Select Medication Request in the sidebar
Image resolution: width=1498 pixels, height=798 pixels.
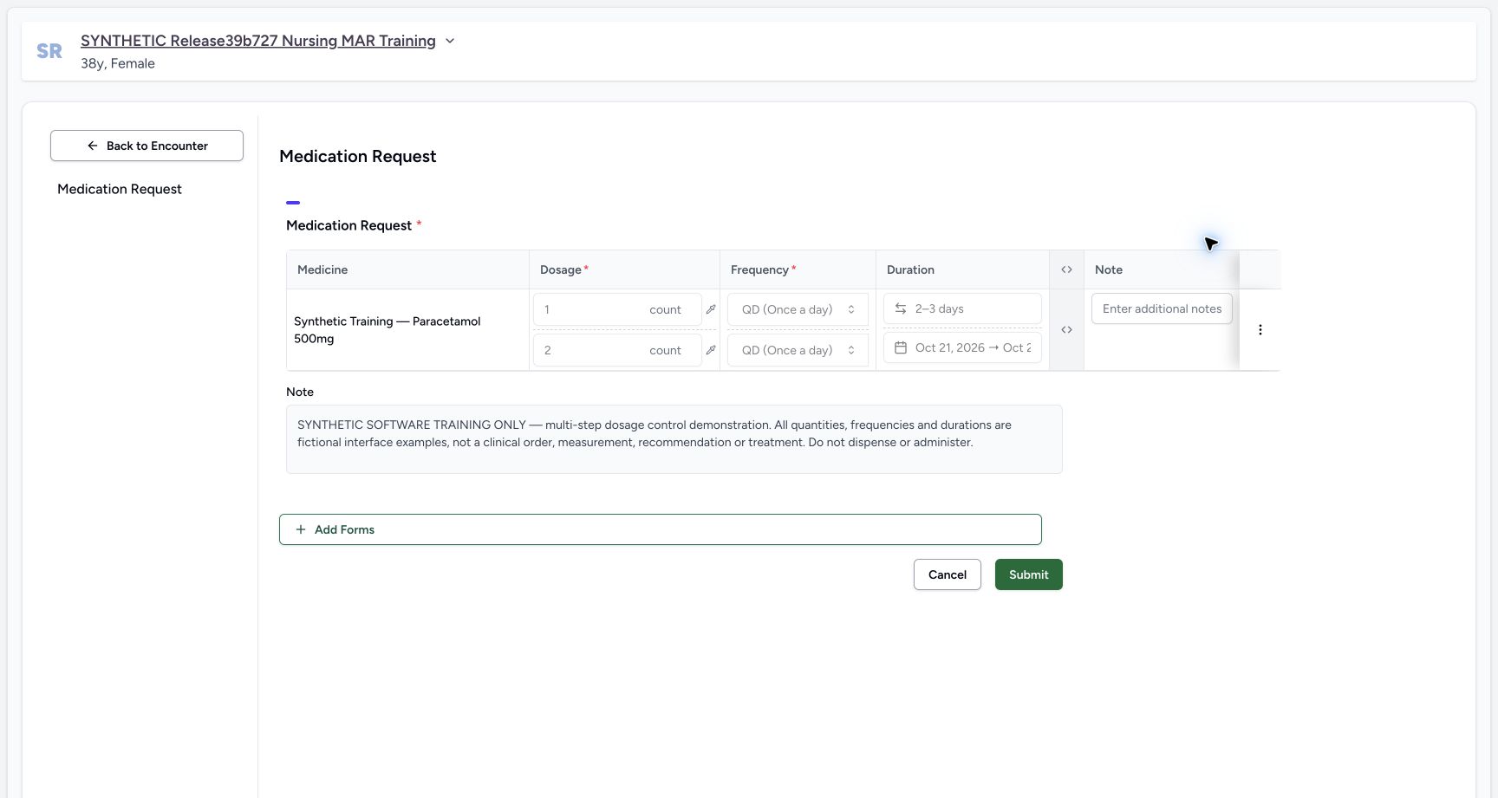tap(120, 189)
